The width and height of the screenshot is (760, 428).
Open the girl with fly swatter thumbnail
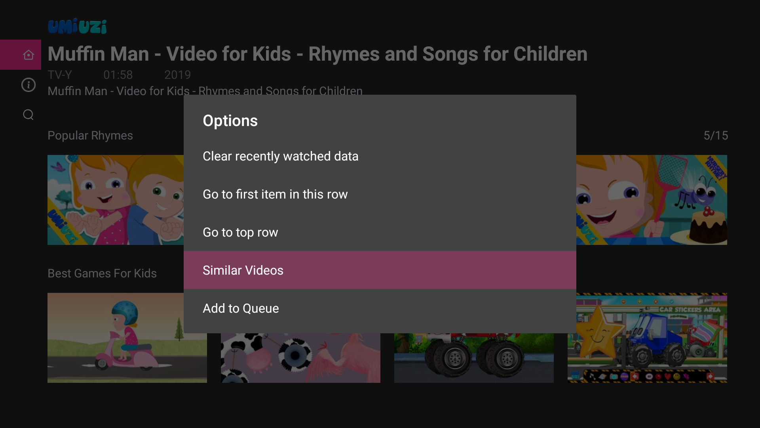tap(652, 200)
